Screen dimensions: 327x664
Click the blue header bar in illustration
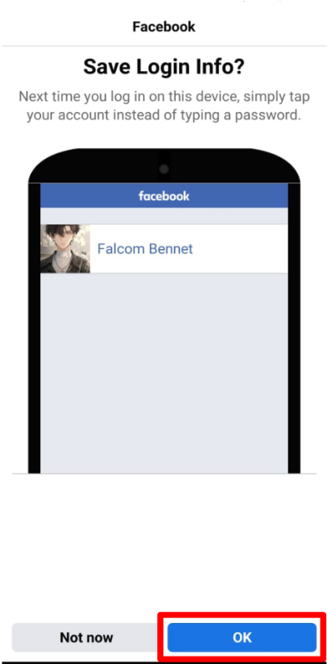[164, 196]
